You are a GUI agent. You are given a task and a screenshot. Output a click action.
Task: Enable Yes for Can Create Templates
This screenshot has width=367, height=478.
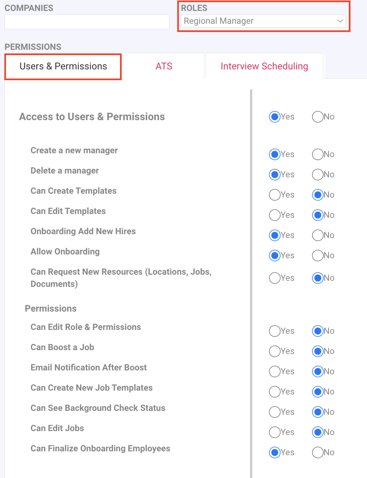click(274, 195)
